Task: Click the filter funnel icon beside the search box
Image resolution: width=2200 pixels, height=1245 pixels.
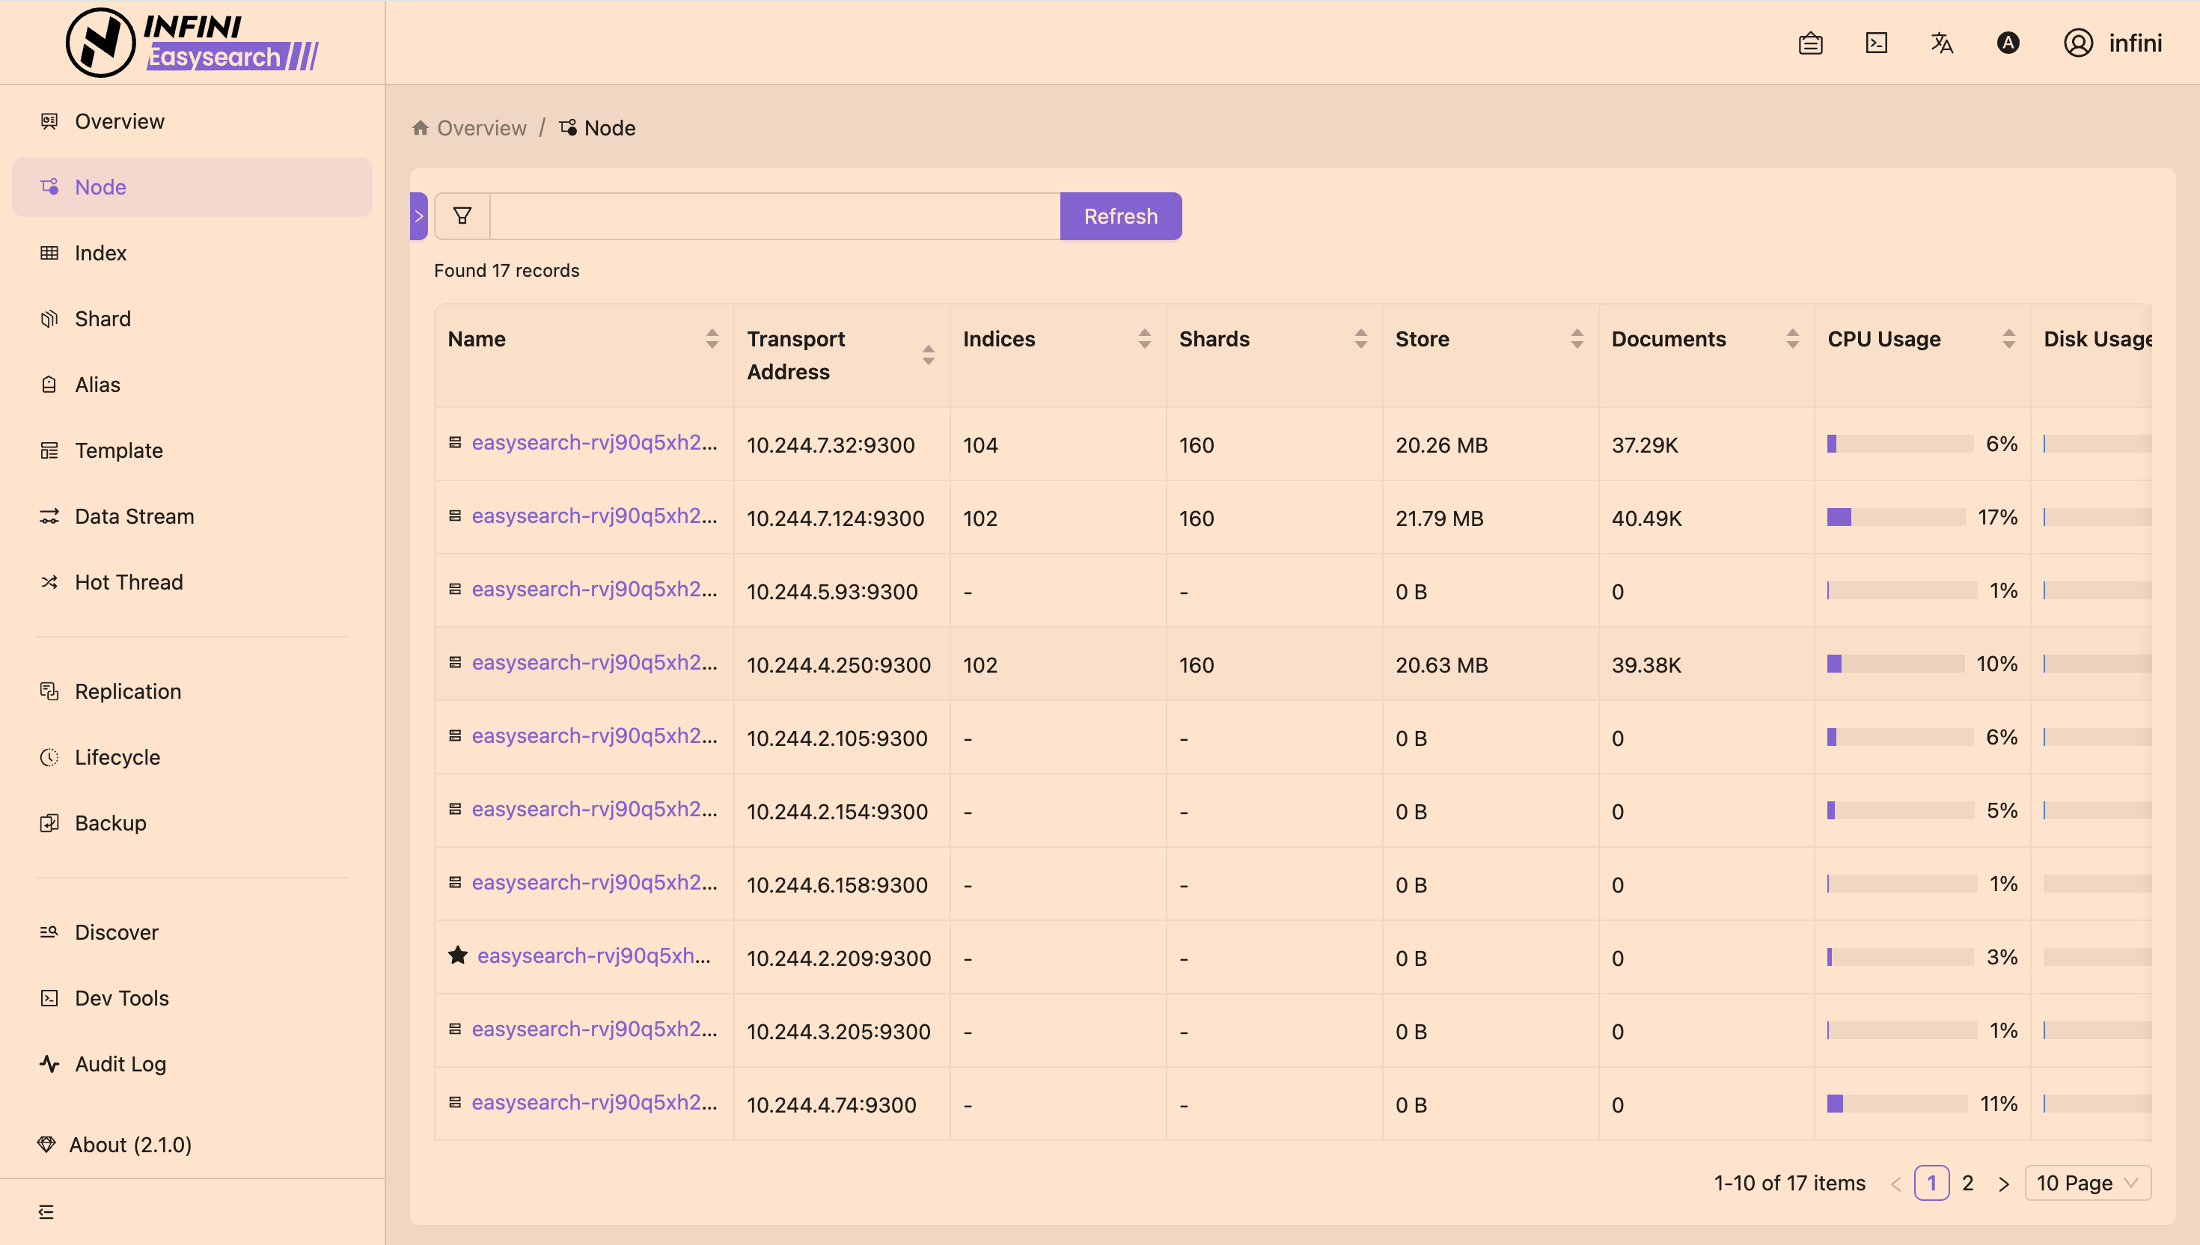Action: [x=461, y=215]
